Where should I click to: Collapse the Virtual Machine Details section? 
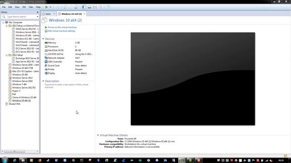point(98,135)
